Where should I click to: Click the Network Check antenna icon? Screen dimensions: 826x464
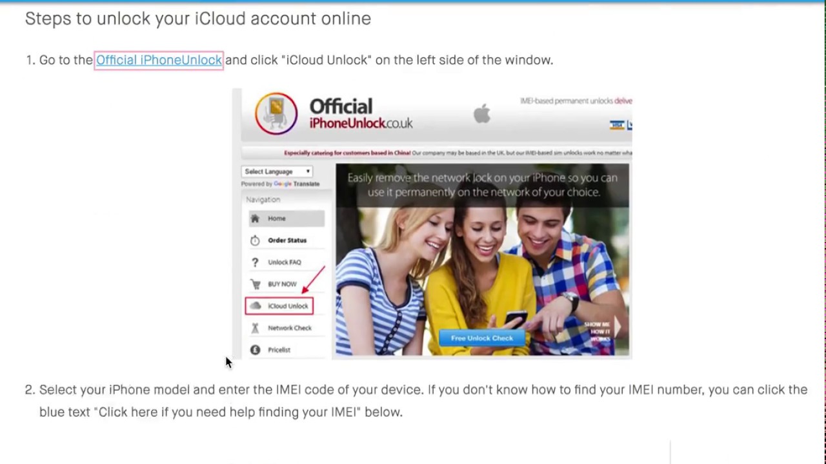pyautogui.click(x=255, y=328)
